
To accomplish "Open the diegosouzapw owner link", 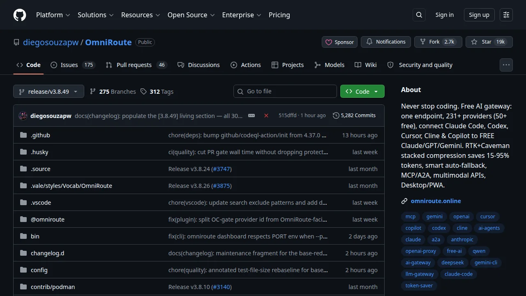I will pyautogui.click(x=51, y=42).
